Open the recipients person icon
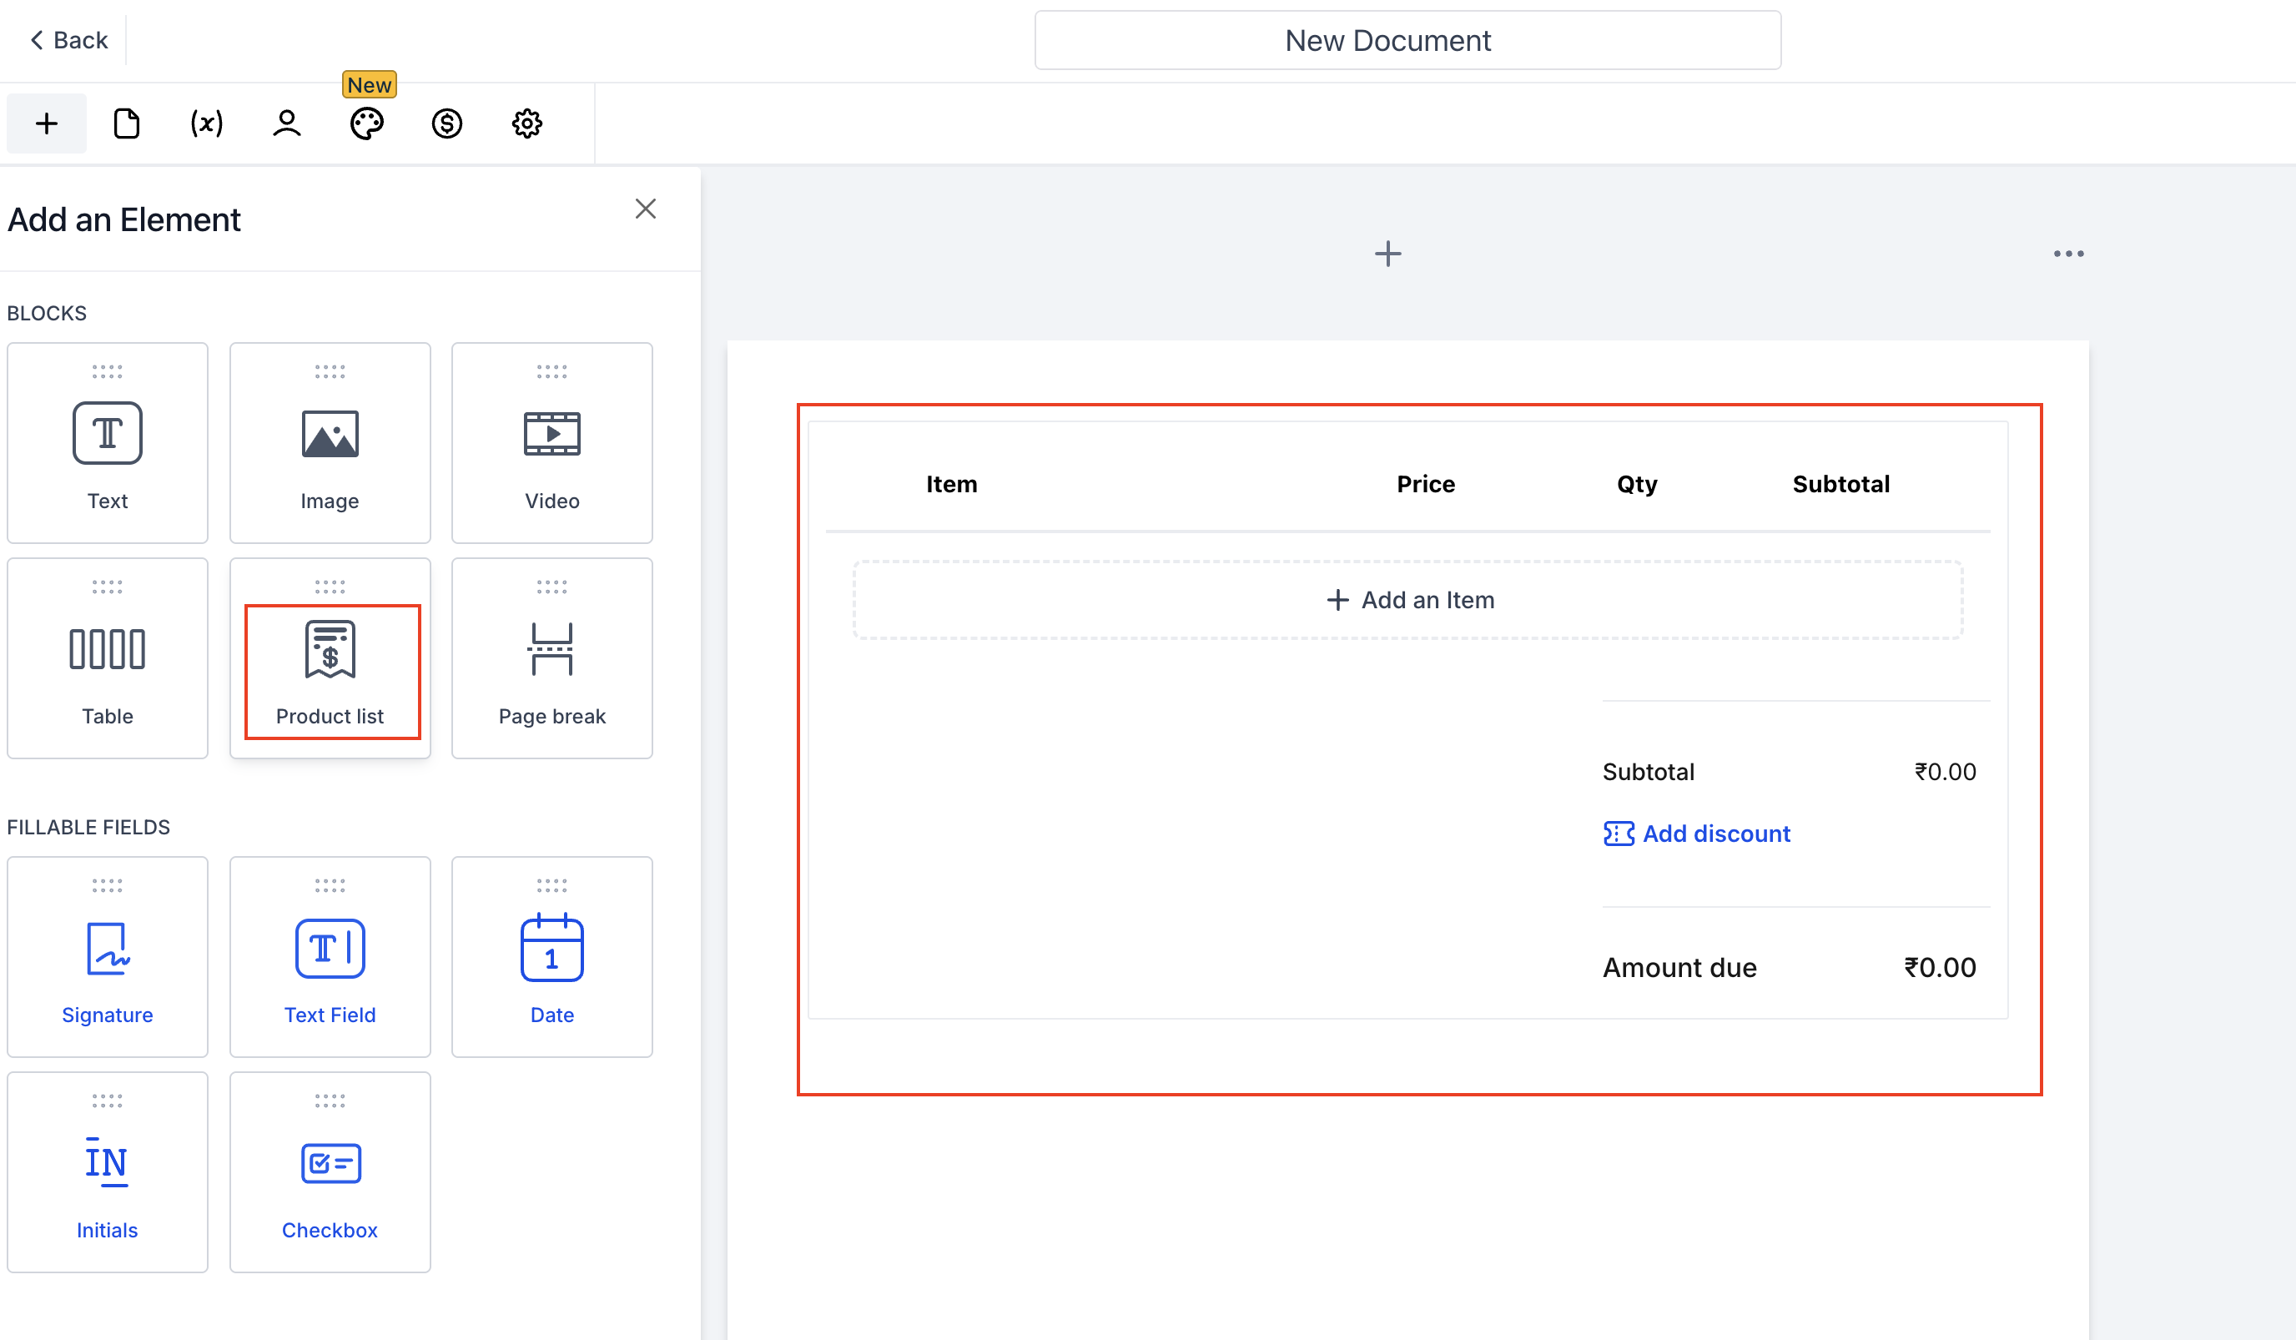The image size is (2296, 1340). [x=287, y=123]
